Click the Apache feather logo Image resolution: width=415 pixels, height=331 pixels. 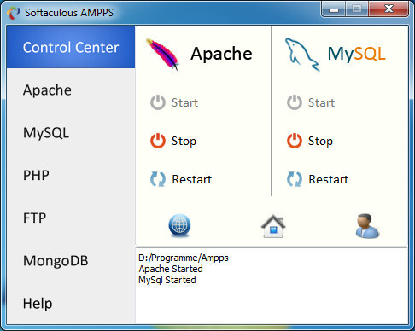click(x=163, y=55)
